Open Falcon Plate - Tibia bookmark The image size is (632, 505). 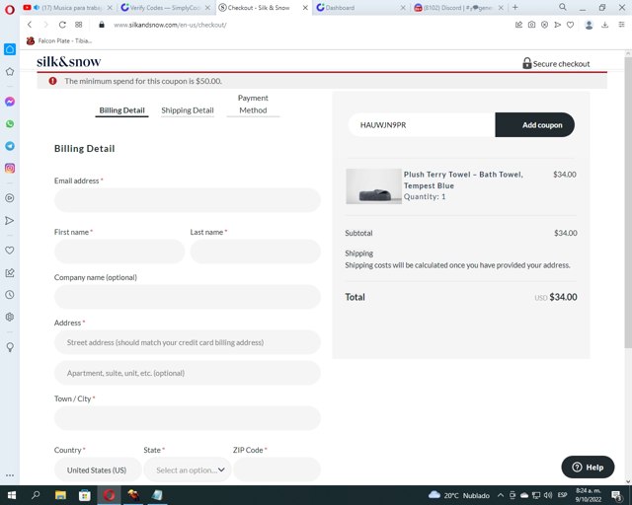(59, 40)
